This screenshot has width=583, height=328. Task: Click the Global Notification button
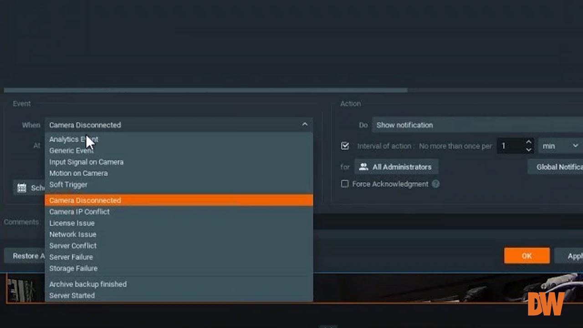[556, 167]
